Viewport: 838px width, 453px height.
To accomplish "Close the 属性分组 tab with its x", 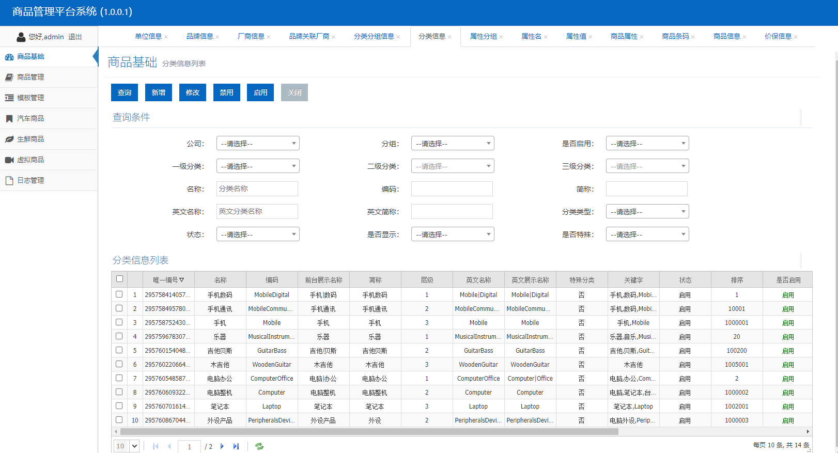I will pos(501,37).
